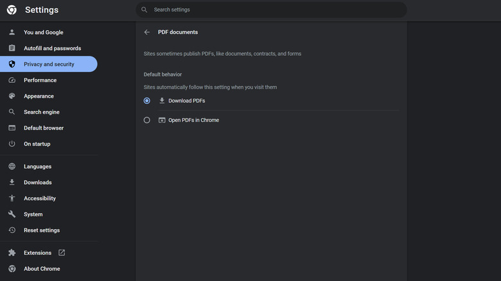The width and height of the screenshot is (501, 281).
Task: Open the About Chrome page
Action: tap(42, 269)
